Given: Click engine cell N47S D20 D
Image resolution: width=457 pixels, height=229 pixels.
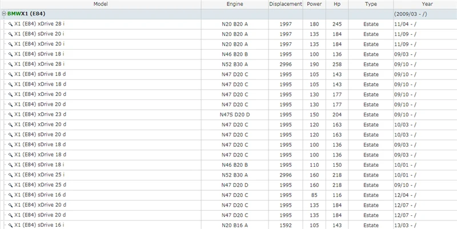Looking at the screenshot, I should (x=235, y=115).
